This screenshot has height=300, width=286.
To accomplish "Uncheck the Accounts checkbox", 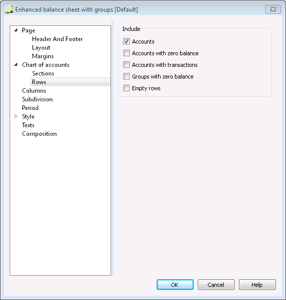I will click(126, 42).
